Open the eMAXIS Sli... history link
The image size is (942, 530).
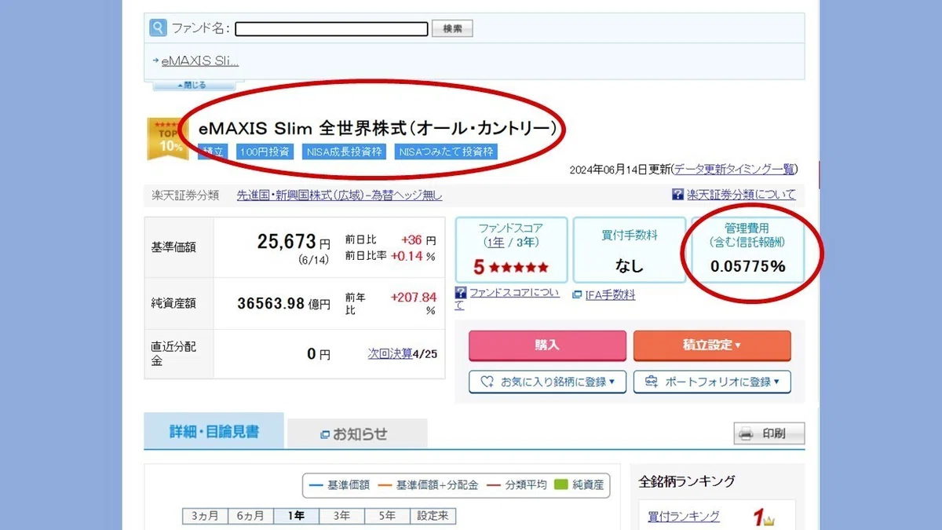click(x=199, y=60)
